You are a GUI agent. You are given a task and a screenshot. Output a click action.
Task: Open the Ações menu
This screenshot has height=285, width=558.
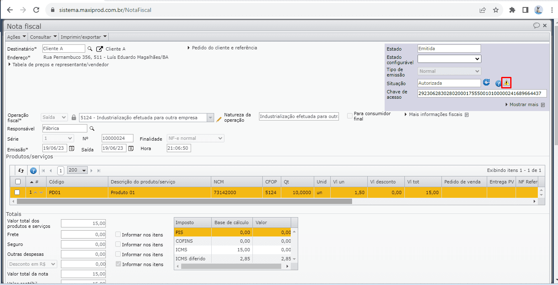pos(16,37)
